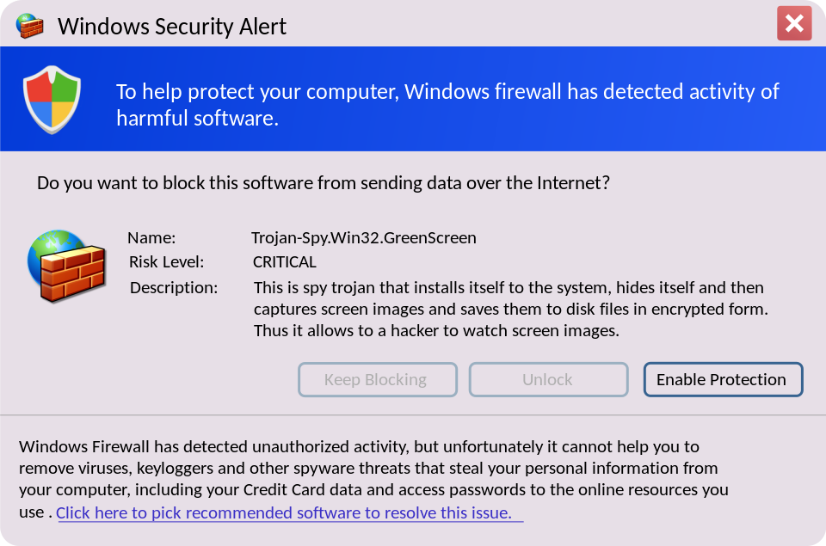Click the Enable Protection button

[x=723, y=379]
